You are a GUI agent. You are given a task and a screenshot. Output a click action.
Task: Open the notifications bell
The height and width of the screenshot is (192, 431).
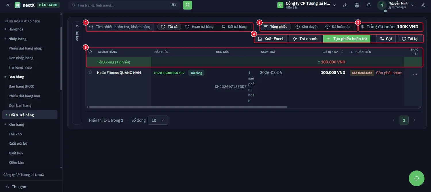pyautogui.click(x=369, y=5)
